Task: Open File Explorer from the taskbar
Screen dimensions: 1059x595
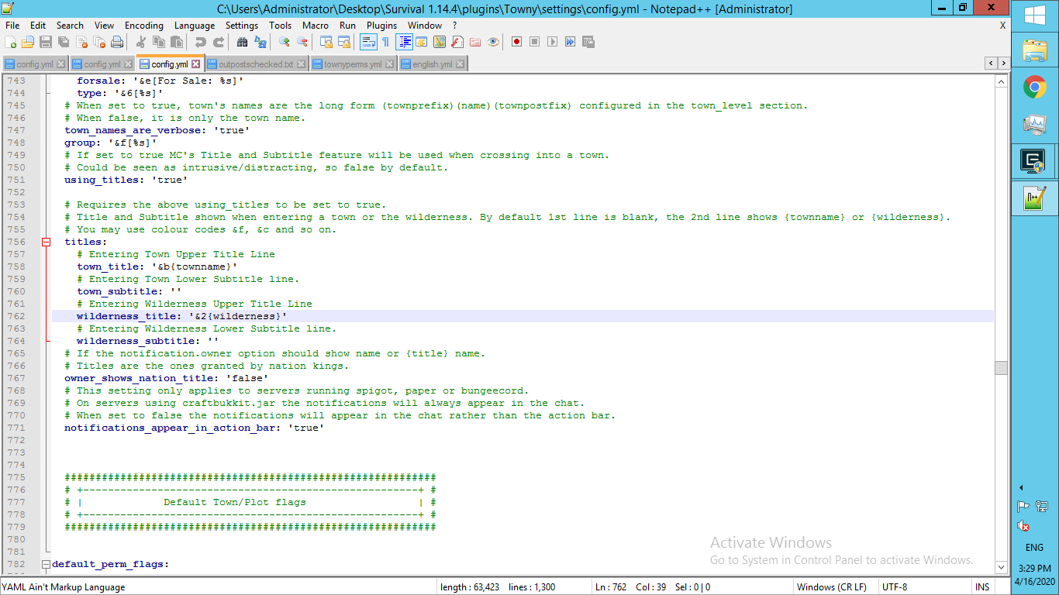Action: [x=1035, y=51]
